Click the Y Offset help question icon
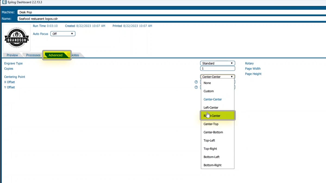The image size is (326, 183). pos(196,87)
